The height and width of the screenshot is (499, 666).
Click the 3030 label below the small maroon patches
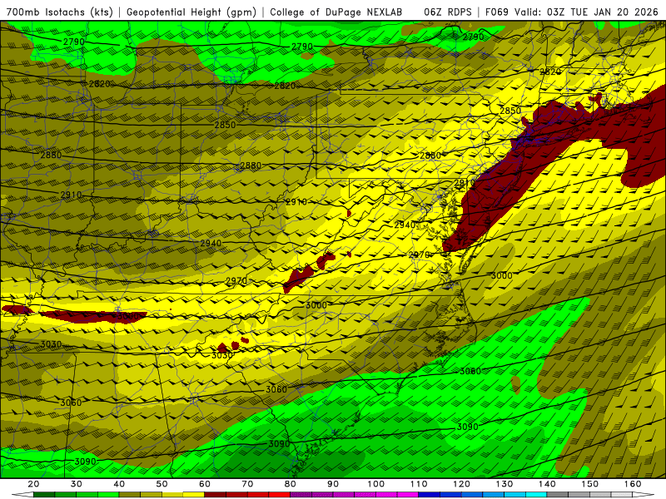point(222,355)
